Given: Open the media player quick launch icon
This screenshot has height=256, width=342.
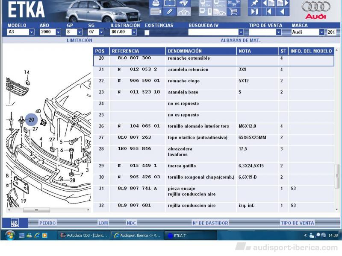Looking at the screenshot, I should pos(45,236).
